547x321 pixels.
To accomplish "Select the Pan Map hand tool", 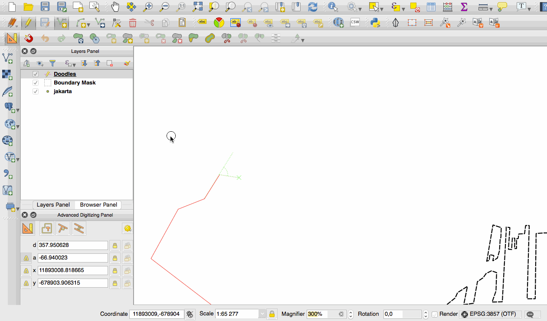I will [115, 6].
